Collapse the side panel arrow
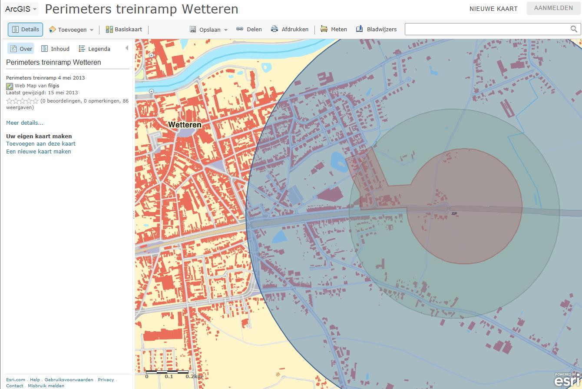Viewport: 582px width, 389px height. tap(127, 48)
